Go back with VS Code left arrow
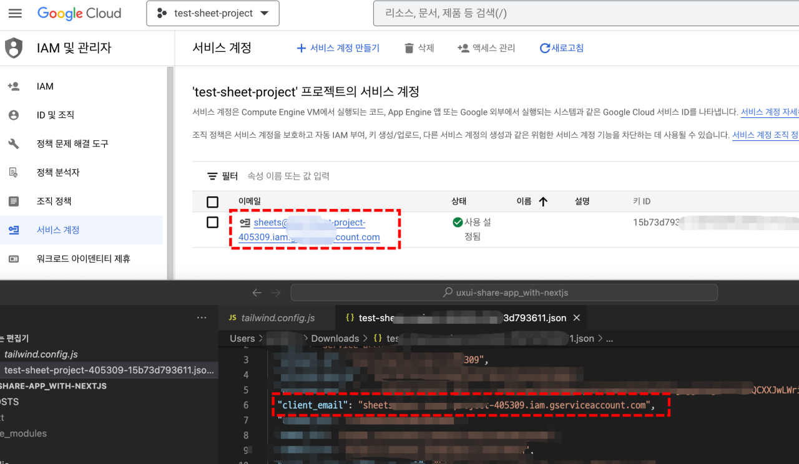This screenshot has width=799, height=464. (x=257, y=292)
